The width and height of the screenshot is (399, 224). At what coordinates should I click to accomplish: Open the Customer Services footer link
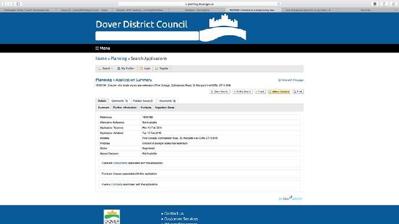point(181,219)
